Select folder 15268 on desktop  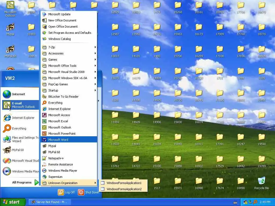[178, 8]
